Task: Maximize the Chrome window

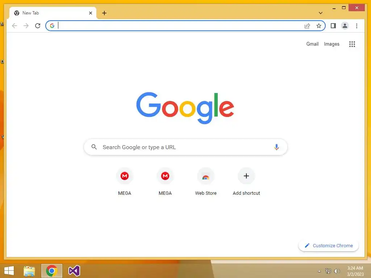Action: [344, 8]
